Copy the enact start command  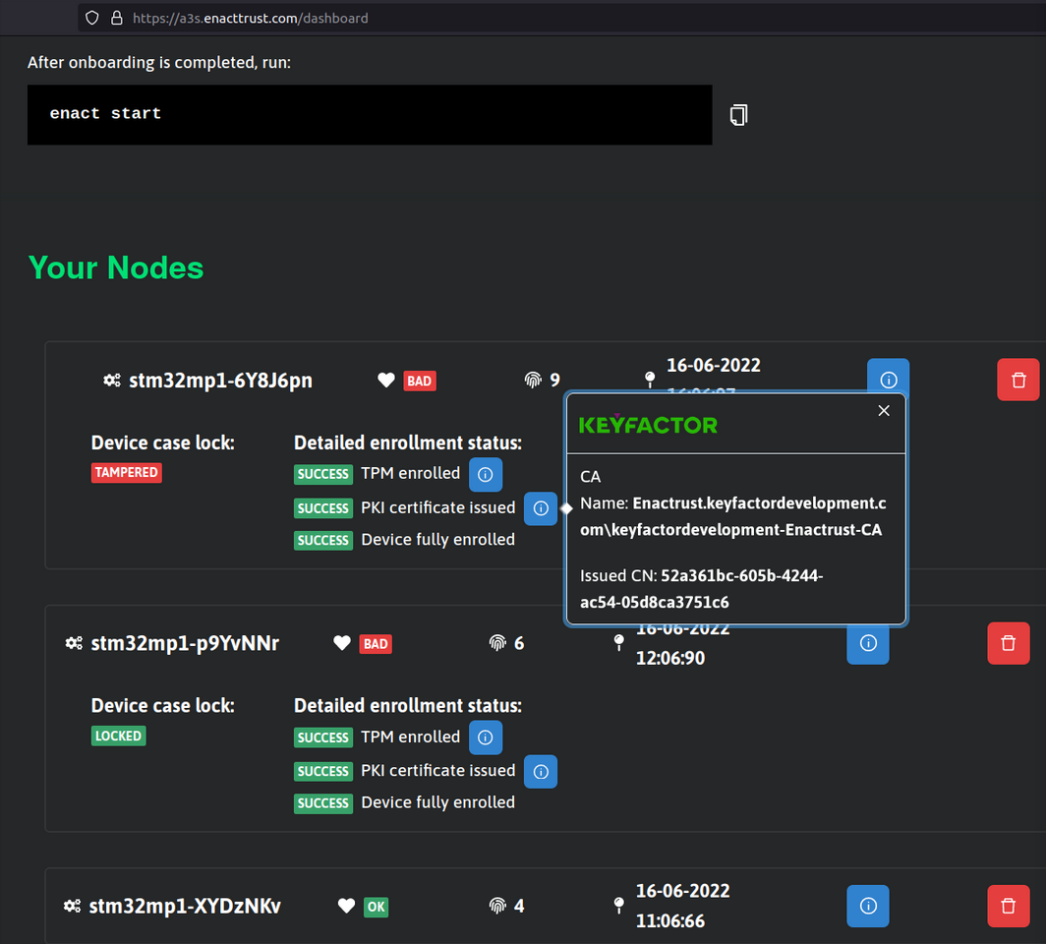tap(738, 115)
